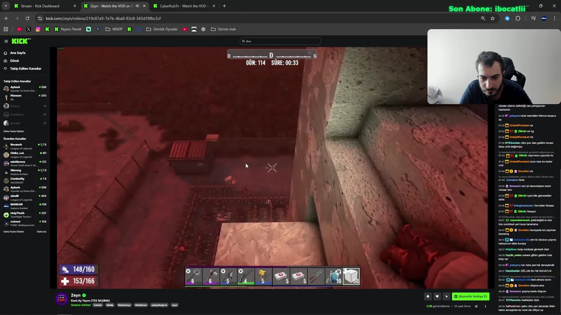Viewport: 561px width, 315px height.
Task: Click the star gift icon button
Action: click(446, 297)
